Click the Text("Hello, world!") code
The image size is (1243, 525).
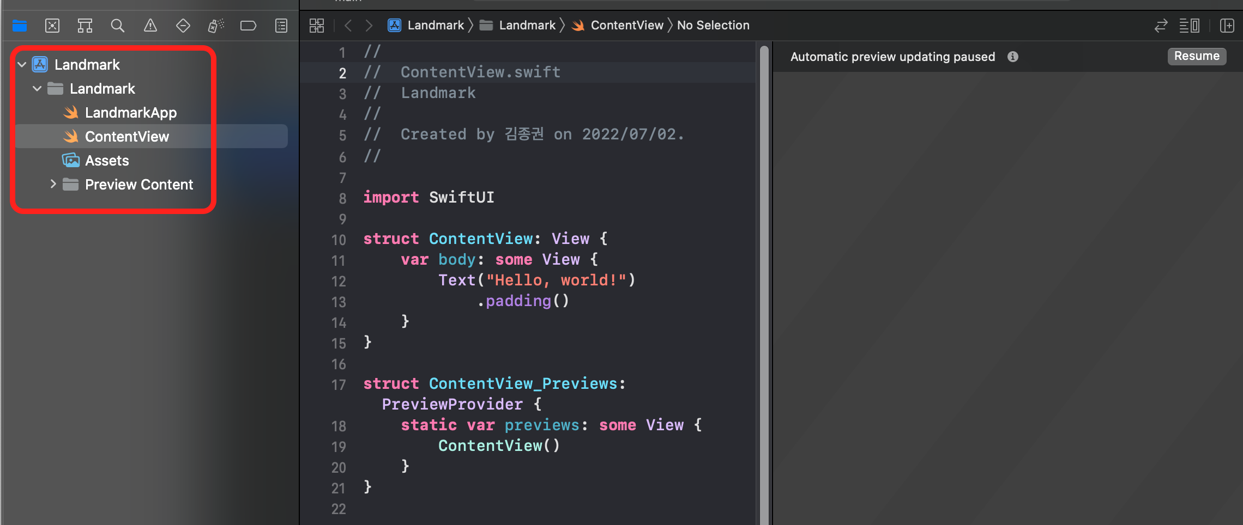[x=537, y=280]
